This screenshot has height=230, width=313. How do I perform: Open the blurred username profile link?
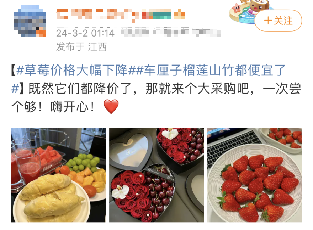tap(97, 14)
